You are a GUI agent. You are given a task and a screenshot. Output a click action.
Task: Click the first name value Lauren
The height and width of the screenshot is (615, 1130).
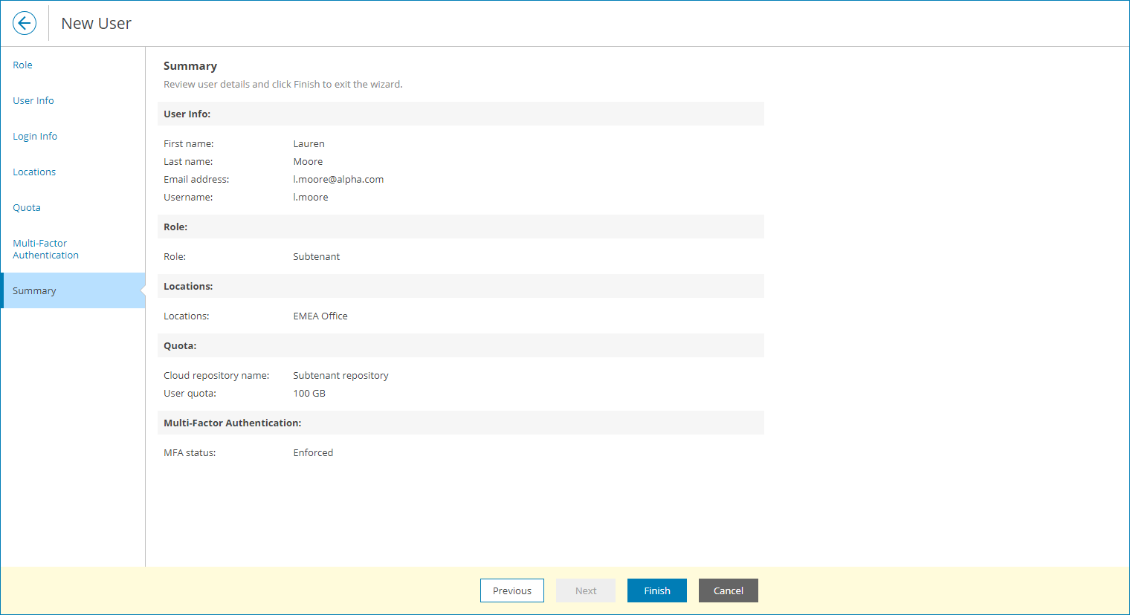[309, 143]
